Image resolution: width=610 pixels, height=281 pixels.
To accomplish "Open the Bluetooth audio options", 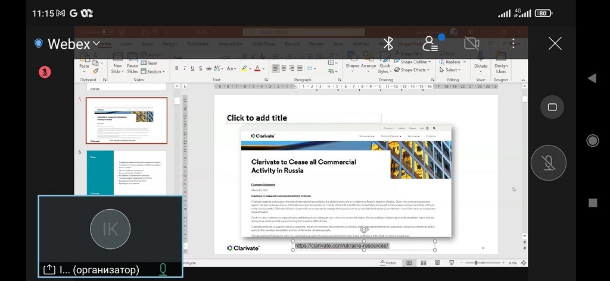I will (388, 43).
